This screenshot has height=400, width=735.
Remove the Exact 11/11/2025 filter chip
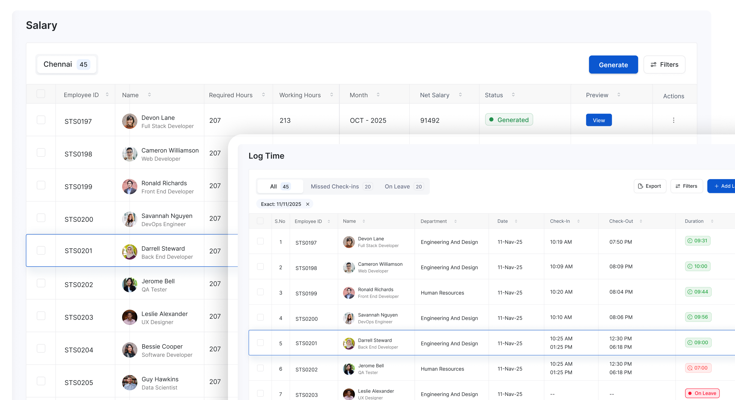click(x=308, y=204)
